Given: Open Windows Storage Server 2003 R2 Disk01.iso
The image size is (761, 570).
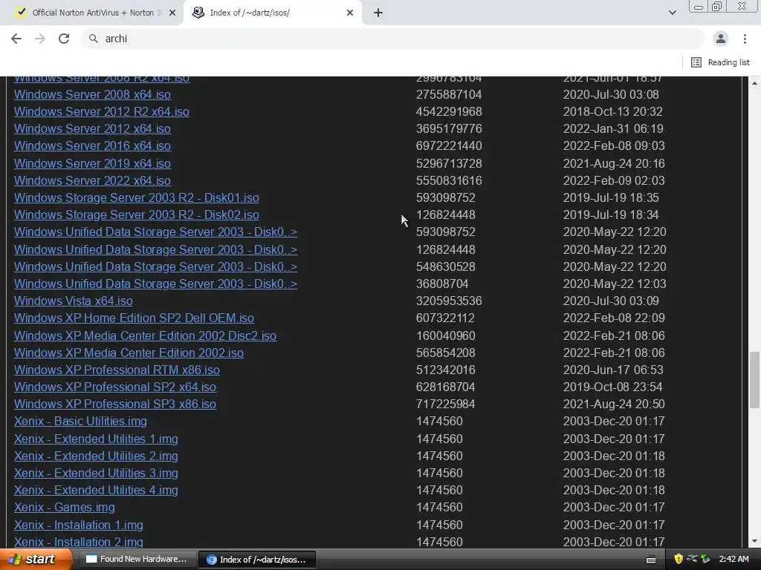Looking at the screenshot, I should (137, 197).
